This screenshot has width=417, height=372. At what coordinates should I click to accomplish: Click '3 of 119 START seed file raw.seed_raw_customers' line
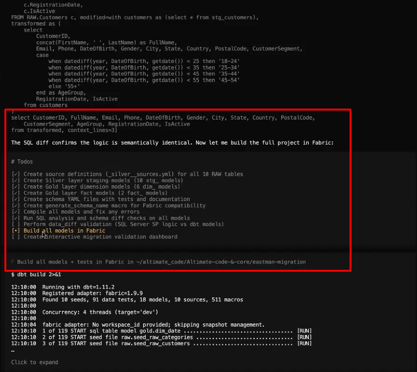pyautogui.click(x=161, y=344)
